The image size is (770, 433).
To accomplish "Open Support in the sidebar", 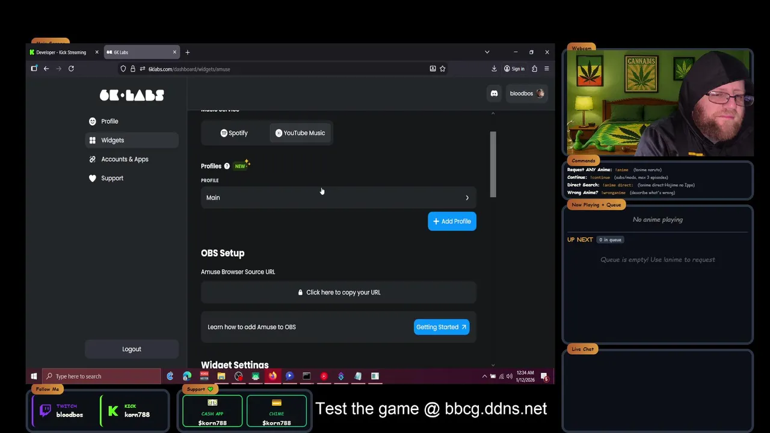I will click(x=132, y=178).
